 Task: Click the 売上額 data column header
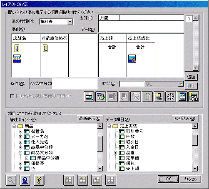pos(112,38)
